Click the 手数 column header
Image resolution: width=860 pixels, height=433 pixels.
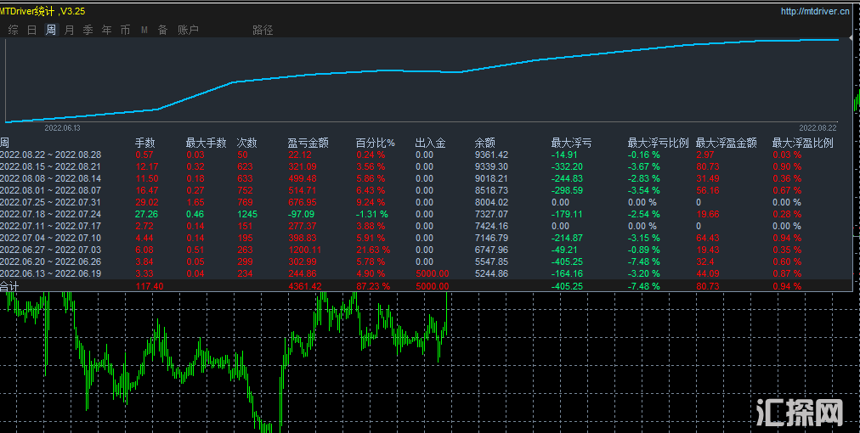tap(144, 143)
